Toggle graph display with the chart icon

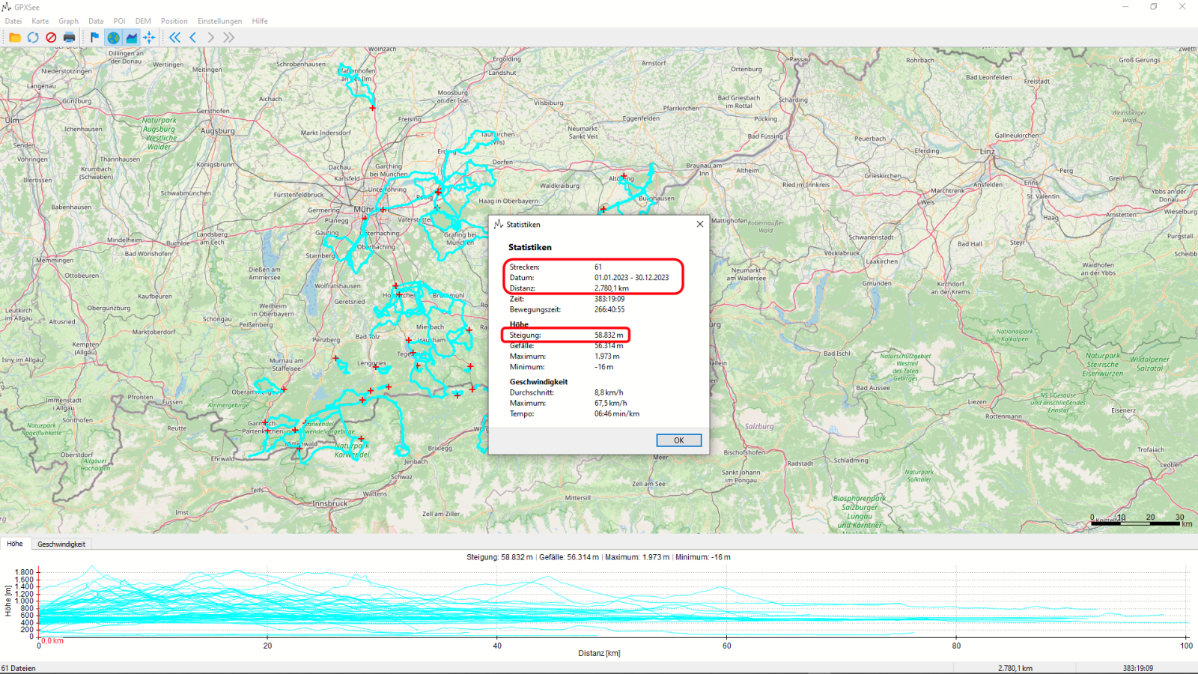point(132,37)
